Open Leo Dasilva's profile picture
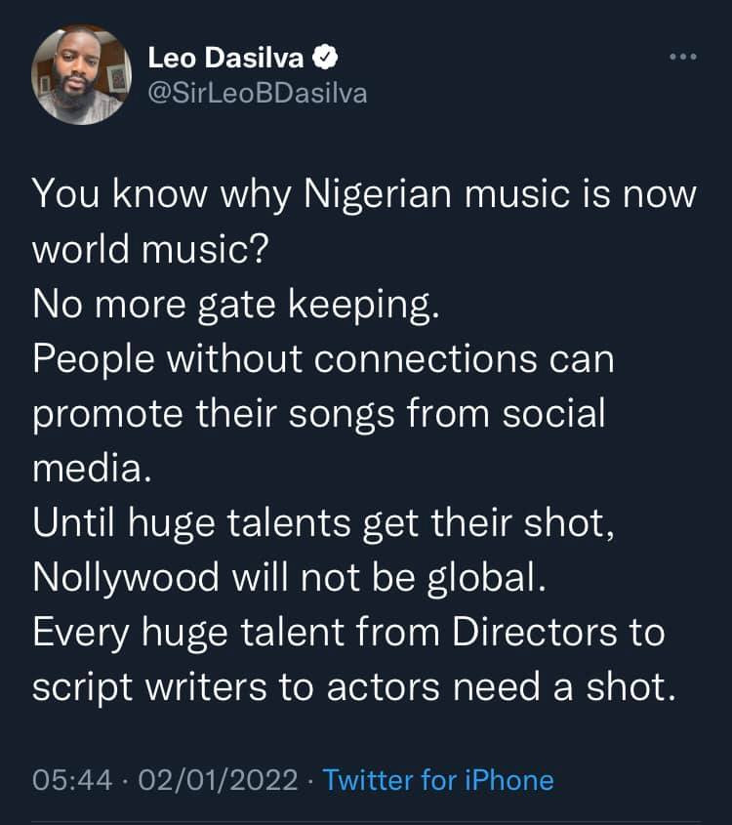The image size is (732, 825). [82, 75]
